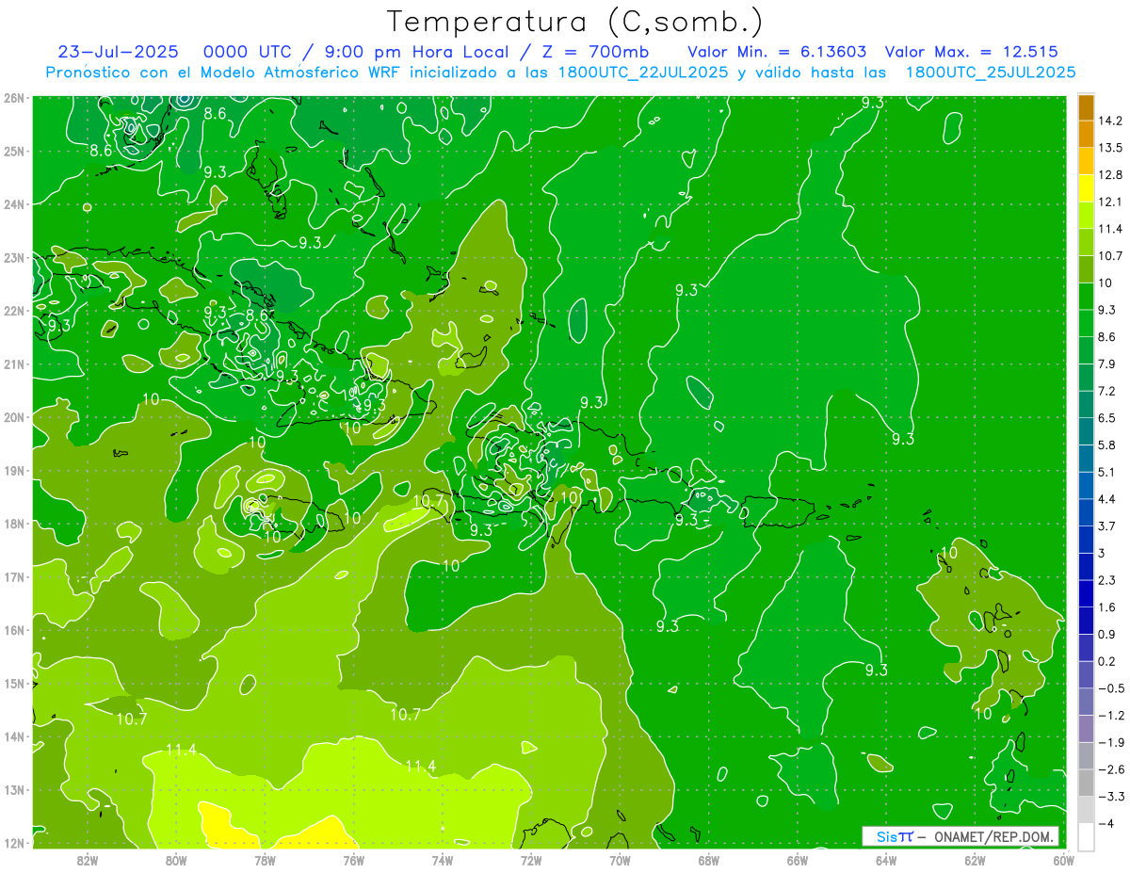
Task: Click the '3.7' colorbar legend value
Action: point(1106,525)
